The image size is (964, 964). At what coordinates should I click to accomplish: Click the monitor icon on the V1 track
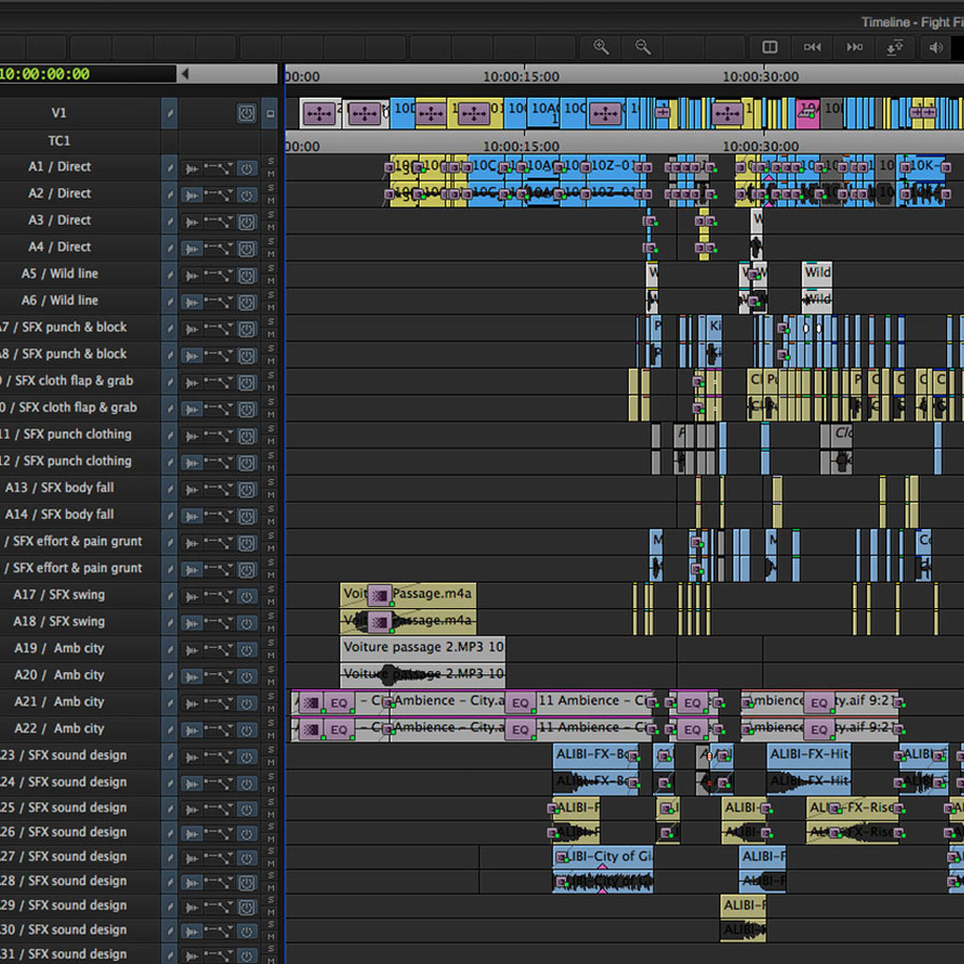click(x=270, y=114)
